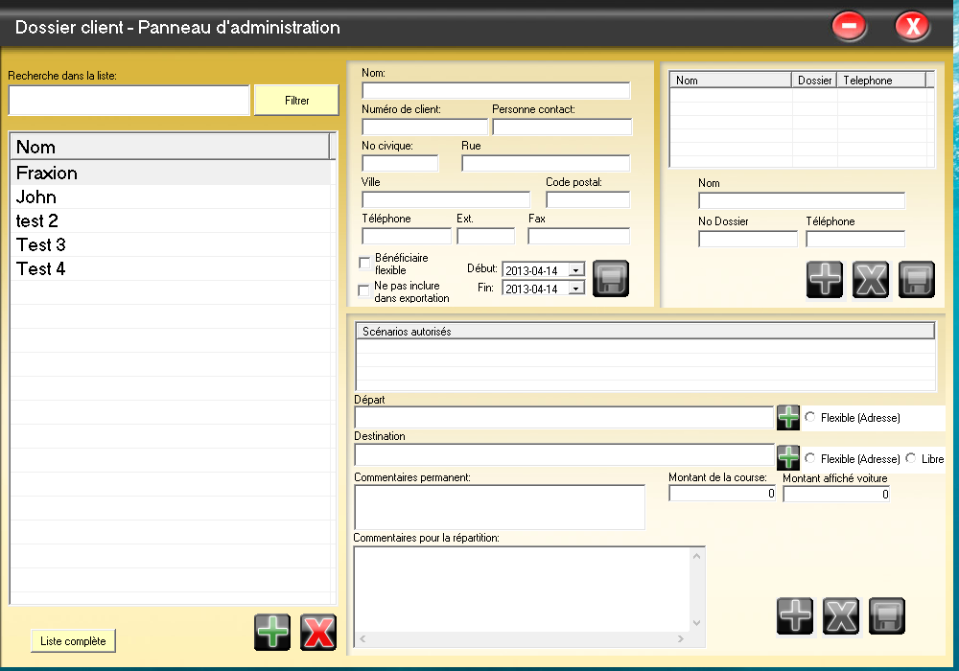The height and width of the screenshot is (671, 959).
Task: Click into the Montant de la course field
Action: point(722,493)
